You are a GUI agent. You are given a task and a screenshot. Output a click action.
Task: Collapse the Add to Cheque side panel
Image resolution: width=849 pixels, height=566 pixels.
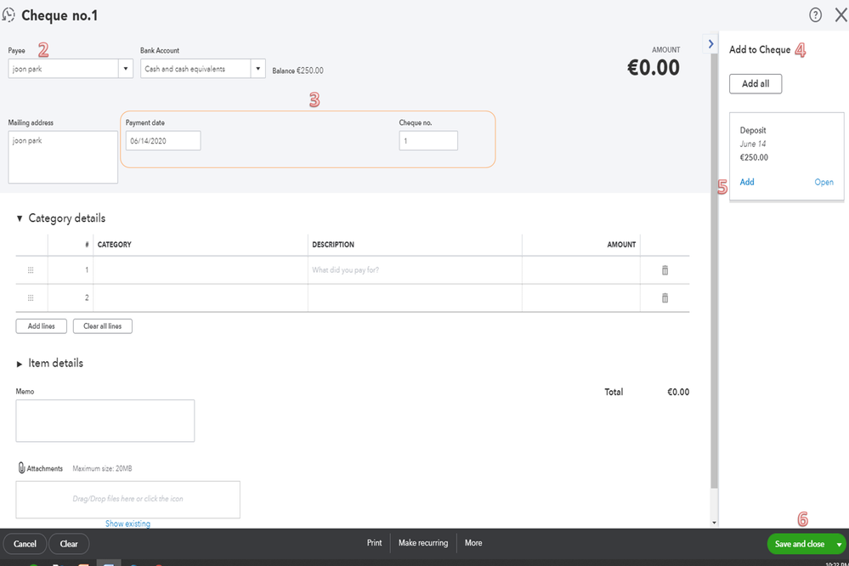[x=710, y=43]
